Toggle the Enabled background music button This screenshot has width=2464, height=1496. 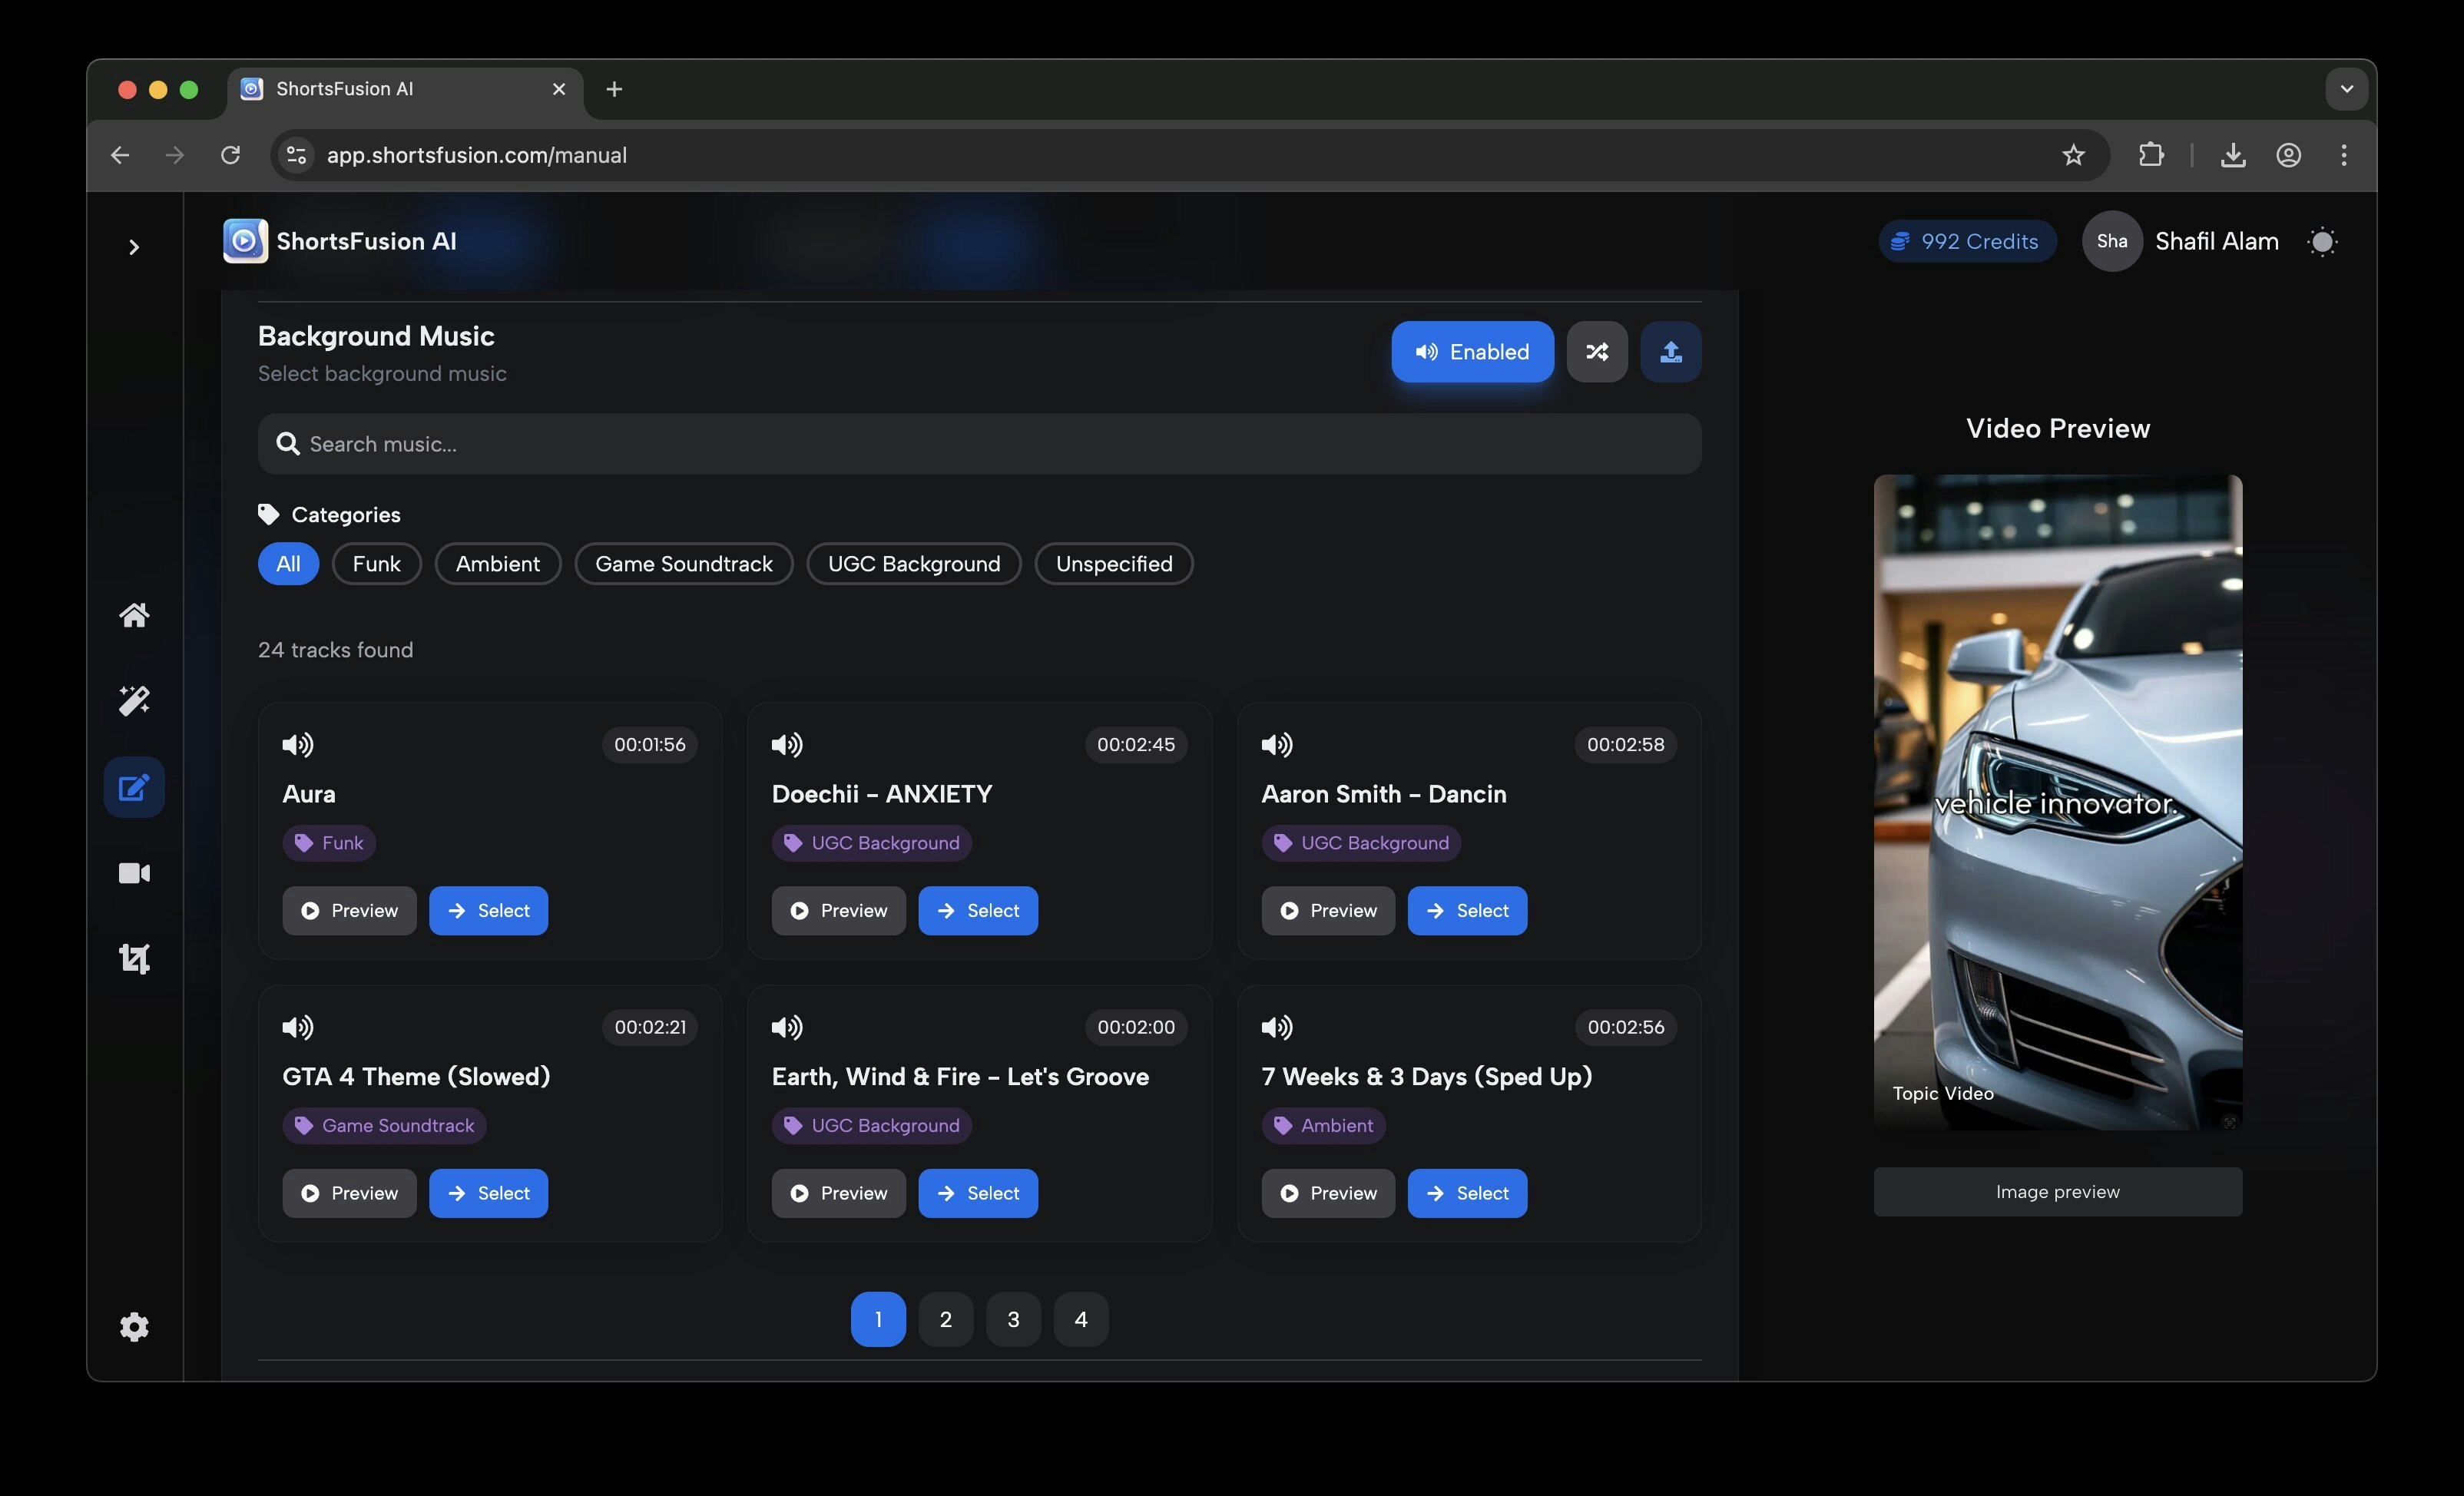[1472, 352]
